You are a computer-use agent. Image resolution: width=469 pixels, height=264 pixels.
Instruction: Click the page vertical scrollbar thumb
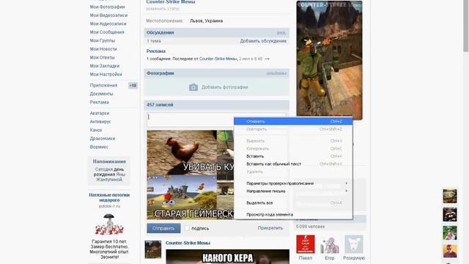click(466, 26)
